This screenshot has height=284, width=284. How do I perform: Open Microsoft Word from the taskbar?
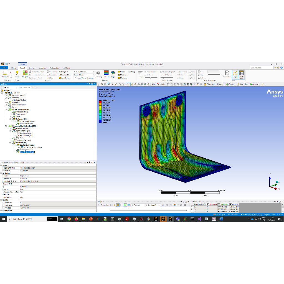click(221, 219)
